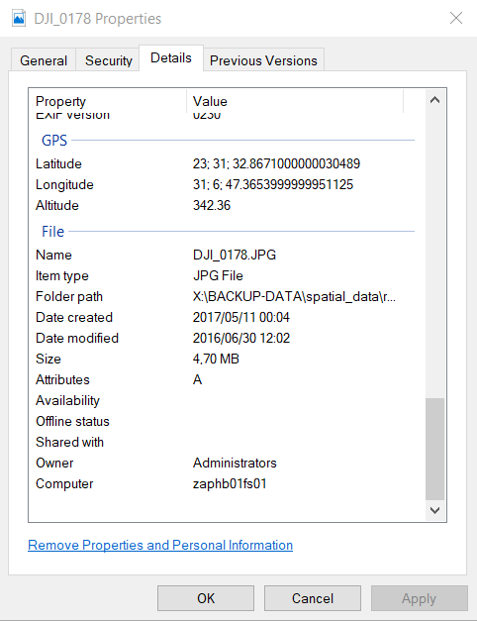The image size is (477, 621).
Task: Select the Offline status property row
Action: [225, 421]
